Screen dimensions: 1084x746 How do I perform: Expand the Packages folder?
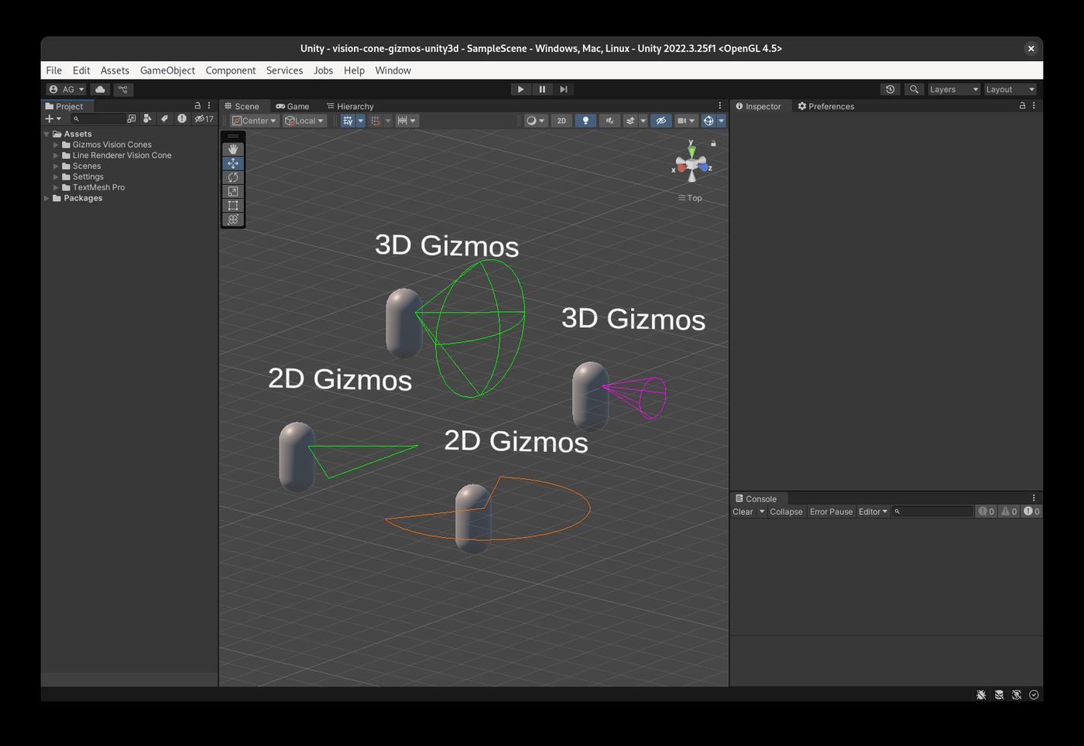pos(46,198)
